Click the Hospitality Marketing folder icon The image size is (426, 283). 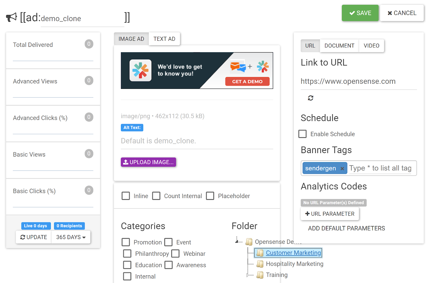[260, 264]
